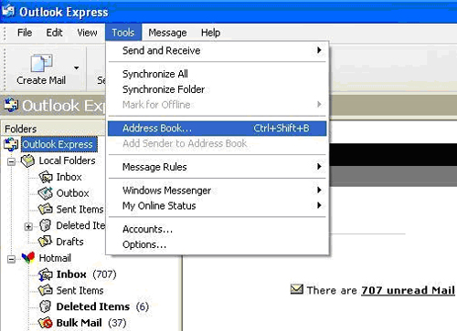
Task: Click the Local Folders Inbox icon
Action: (x=46, y=177)
